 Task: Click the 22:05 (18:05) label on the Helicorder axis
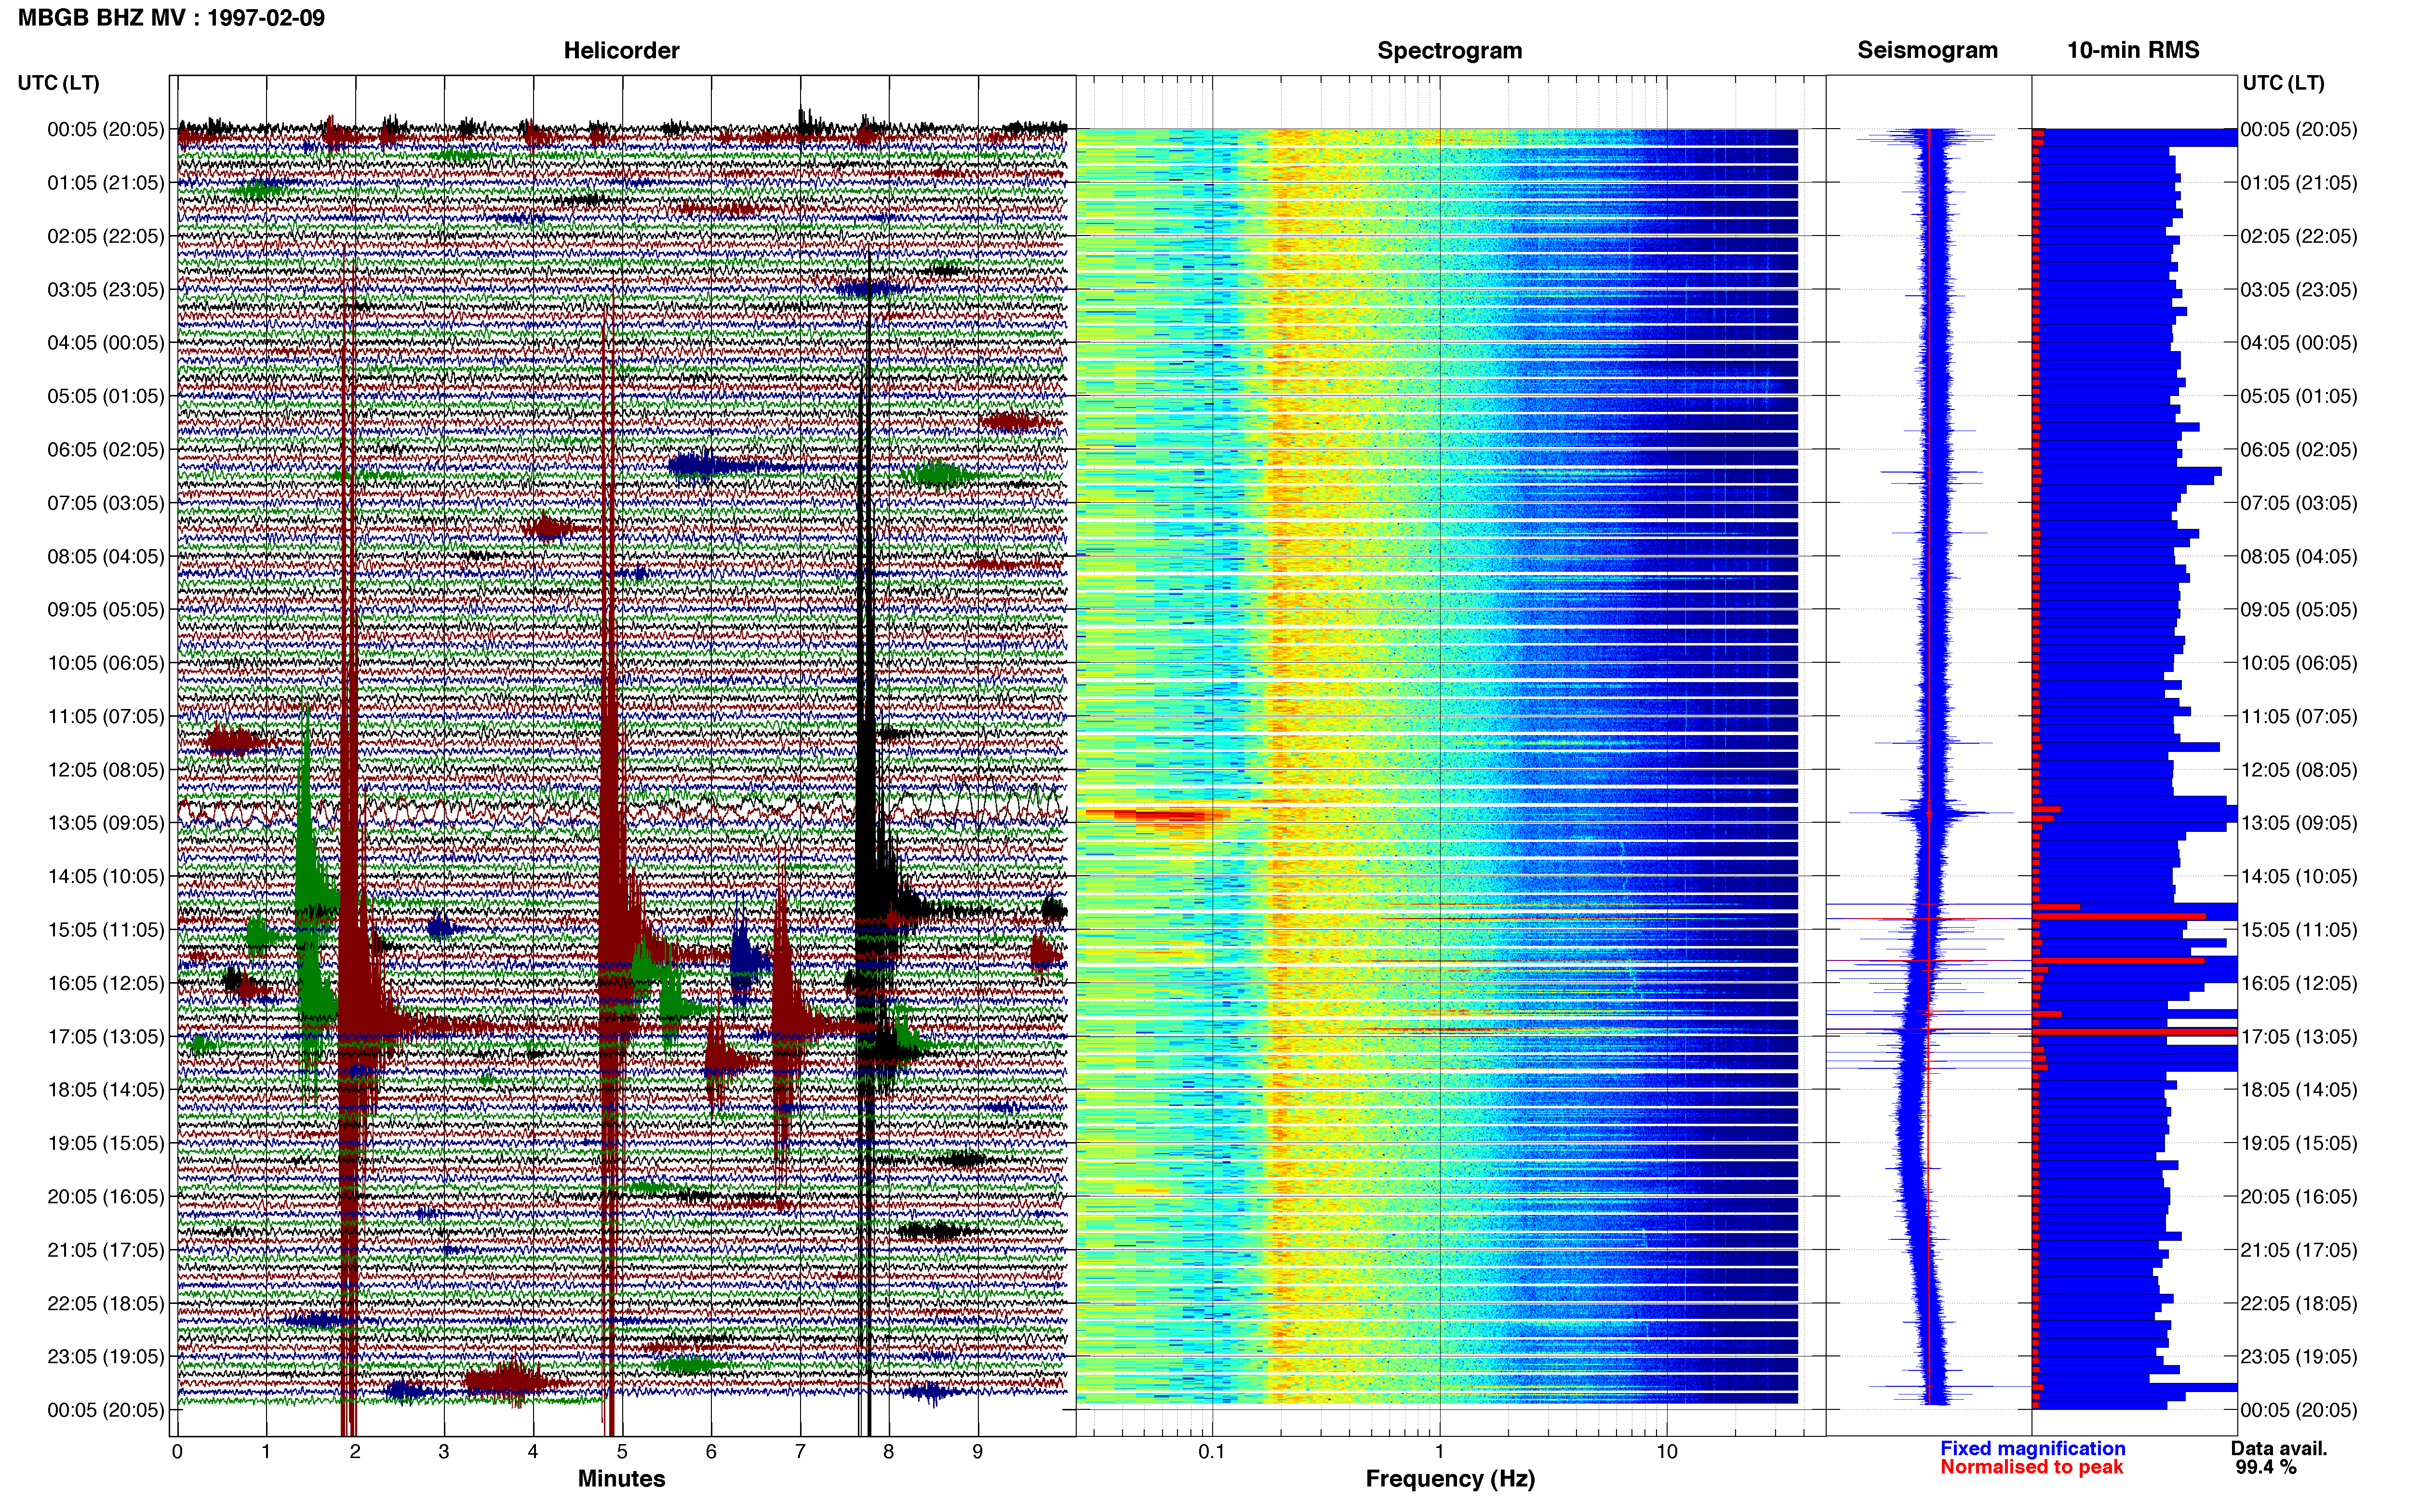(105, 1303)
